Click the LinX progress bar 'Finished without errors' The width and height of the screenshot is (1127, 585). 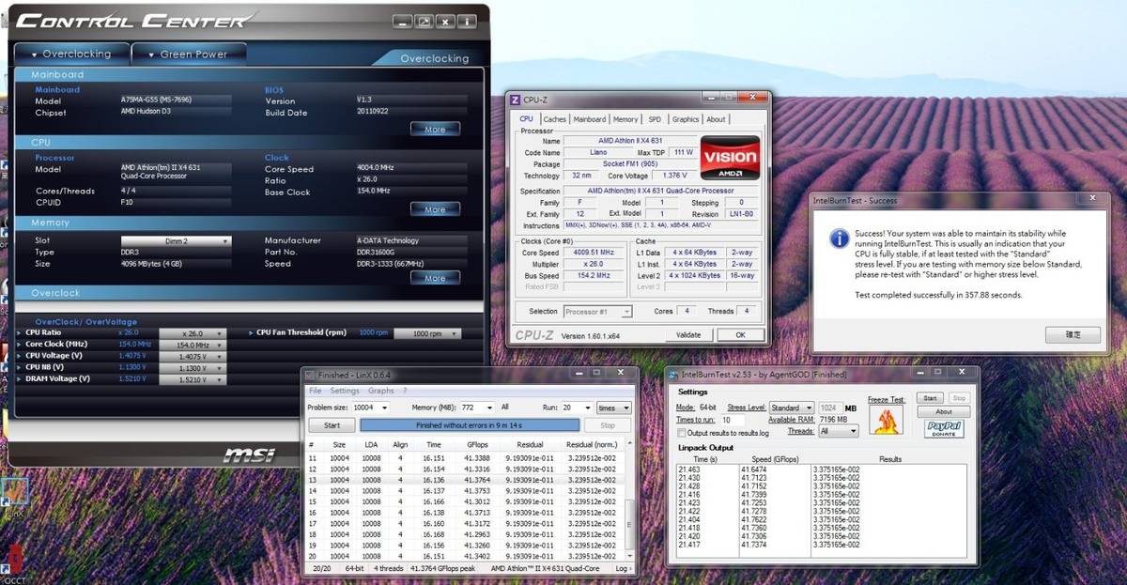[470, 425]
